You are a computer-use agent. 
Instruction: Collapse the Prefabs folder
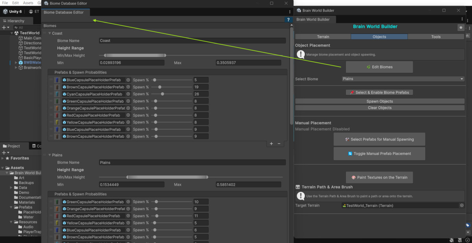tap(11, 207)
